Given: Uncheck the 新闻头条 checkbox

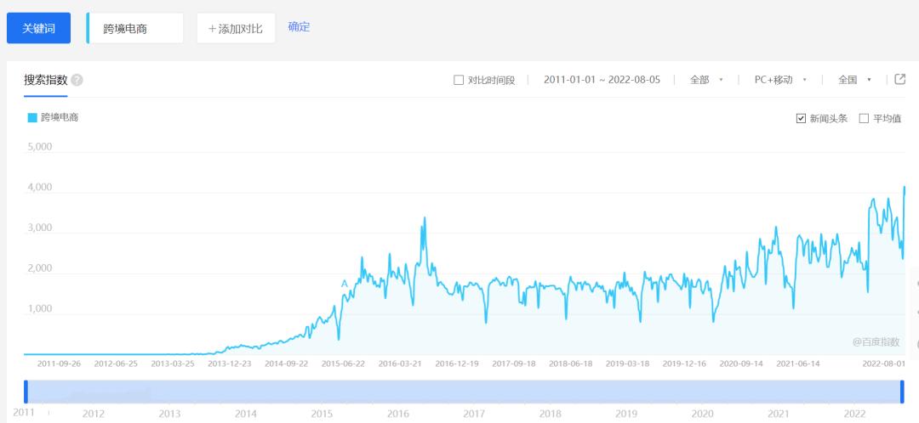Looking at the screenshot, I should (801, 118).
